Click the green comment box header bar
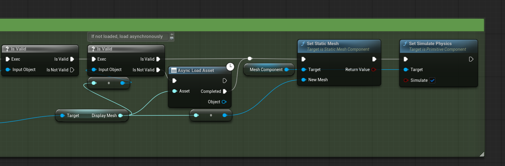Screen dimensions: 505x166 (x=242, y=25)
